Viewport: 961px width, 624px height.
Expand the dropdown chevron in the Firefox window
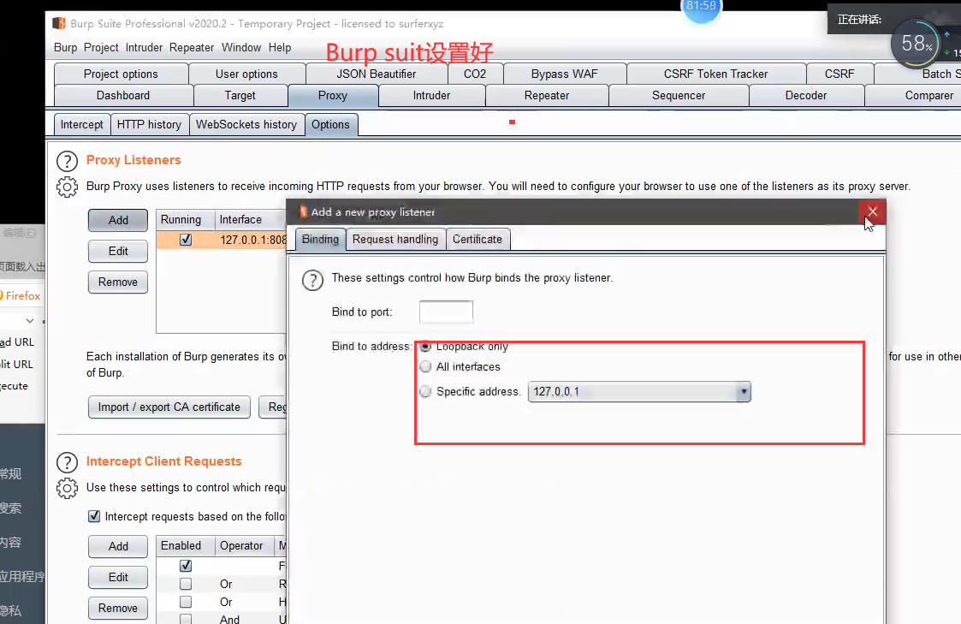pos(29,321)
